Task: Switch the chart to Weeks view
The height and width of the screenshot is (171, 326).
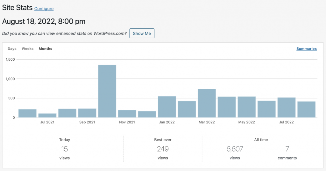Action: coord(27,49)
